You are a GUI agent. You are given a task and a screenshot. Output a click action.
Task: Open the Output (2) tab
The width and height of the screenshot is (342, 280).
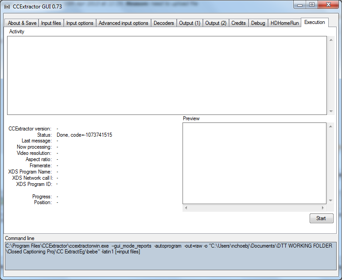(216, 23)
